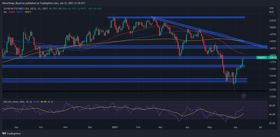
Task: Click the Mar label on the time axis
Action: [x=160, y=127]
